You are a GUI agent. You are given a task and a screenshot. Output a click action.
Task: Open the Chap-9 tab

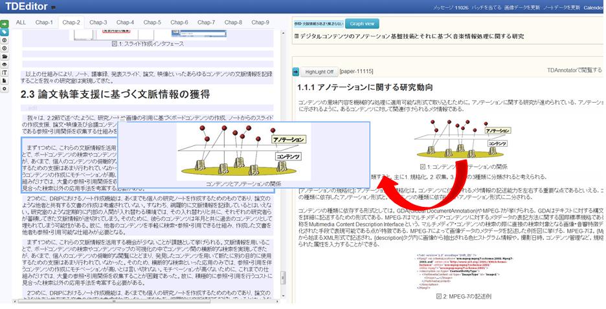click(260, 23)
